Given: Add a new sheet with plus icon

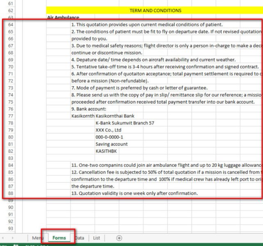Looking at the screenshot, I should click(x=119, y=238).
